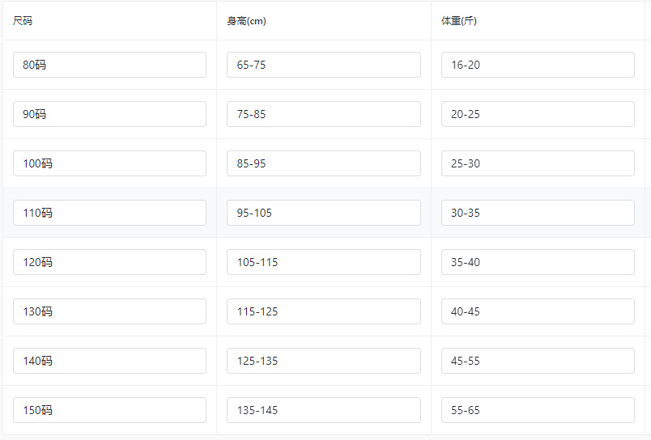Viewport: 651px width, 440px height.
Task: Click the 95-105 height field
Action: [323, 213]
